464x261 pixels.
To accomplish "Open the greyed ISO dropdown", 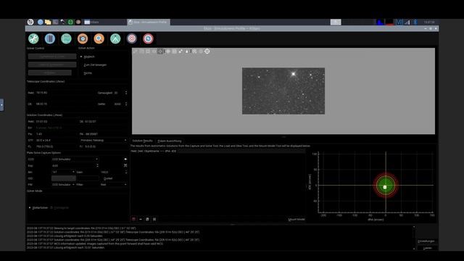I will click(x=63, y=178).
